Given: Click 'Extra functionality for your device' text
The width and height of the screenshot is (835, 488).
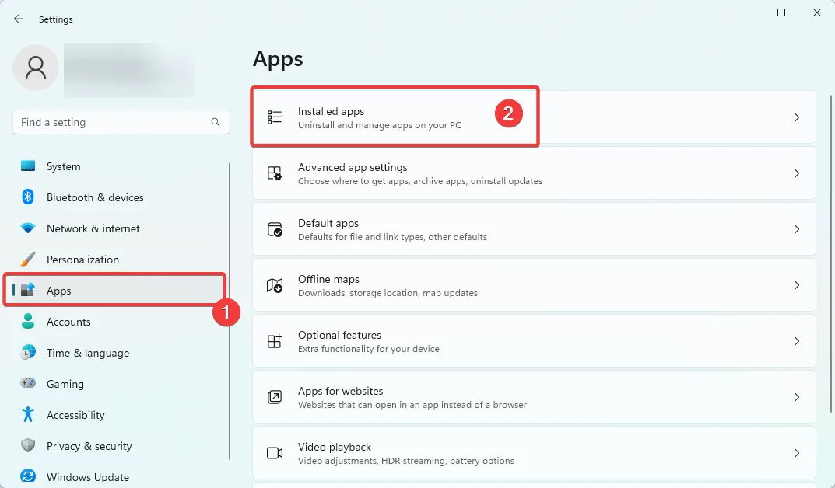Looking at the screenshot, I should click(369, 349).
